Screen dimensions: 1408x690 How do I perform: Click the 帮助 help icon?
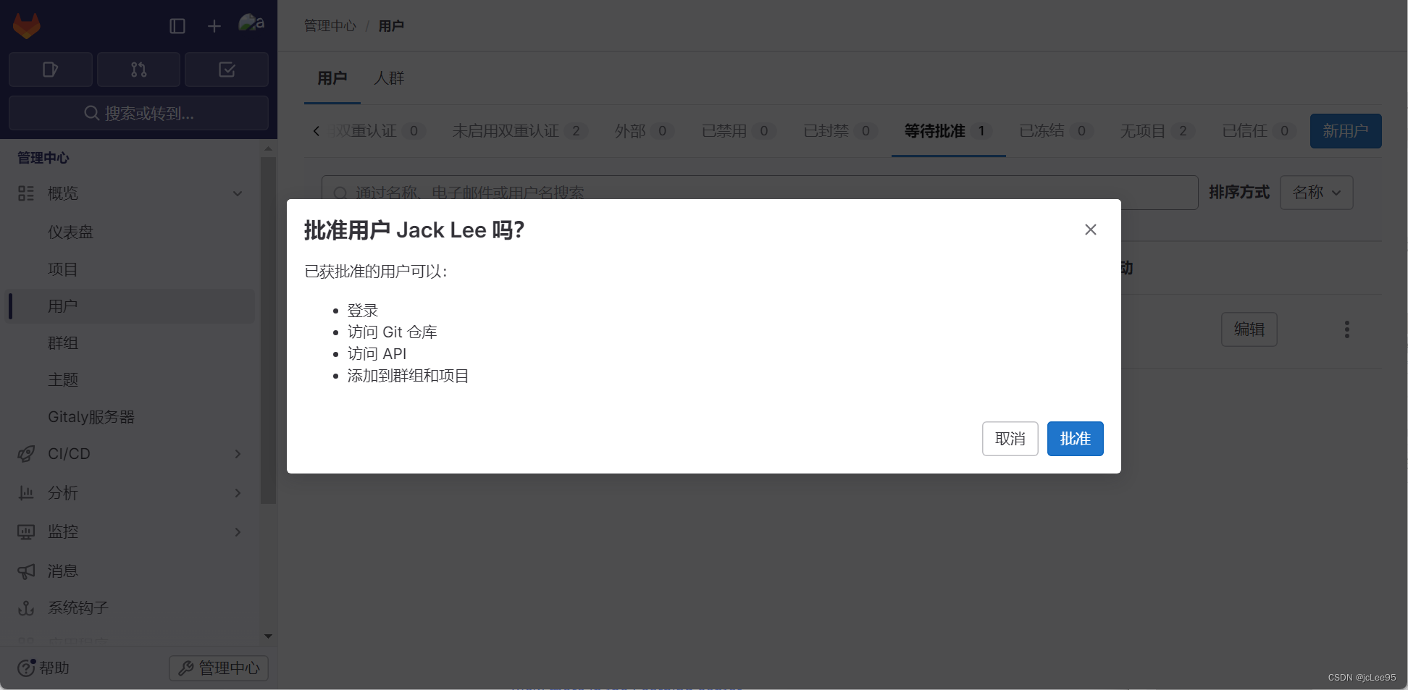[x=26, y=668]
